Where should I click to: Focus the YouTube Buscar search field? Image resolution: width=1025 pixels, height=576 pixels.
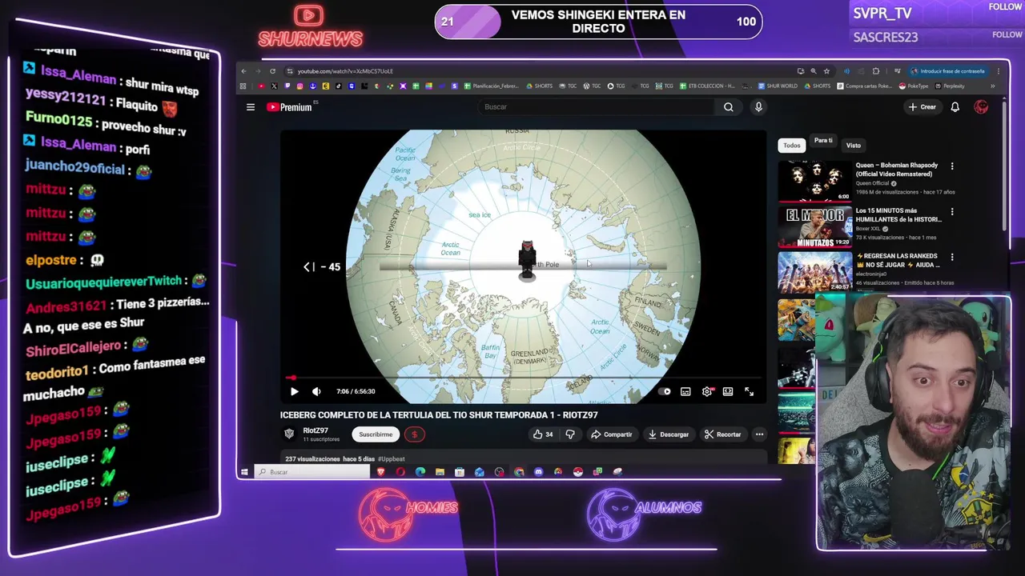point(597,107)
